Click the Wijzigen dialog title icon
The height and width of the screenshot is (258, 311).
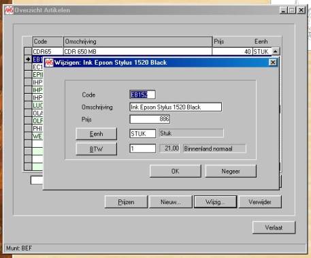pos(49,63)
